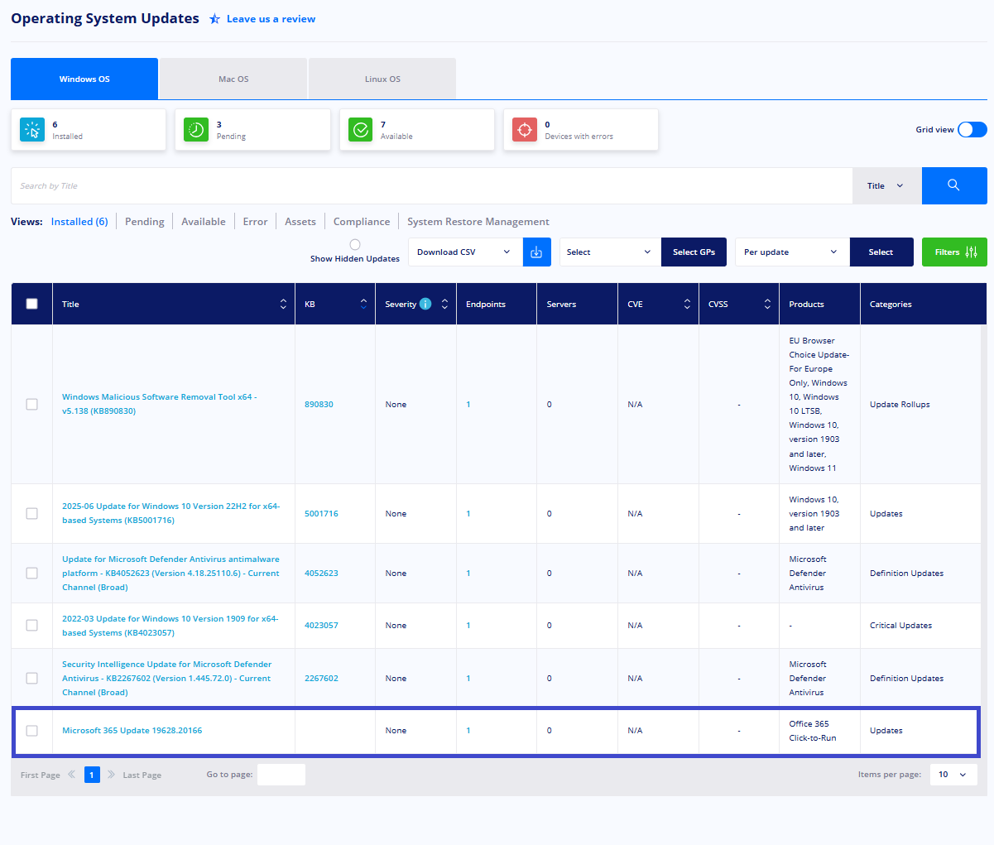Toggle the Grid view switch

point(972,130)
